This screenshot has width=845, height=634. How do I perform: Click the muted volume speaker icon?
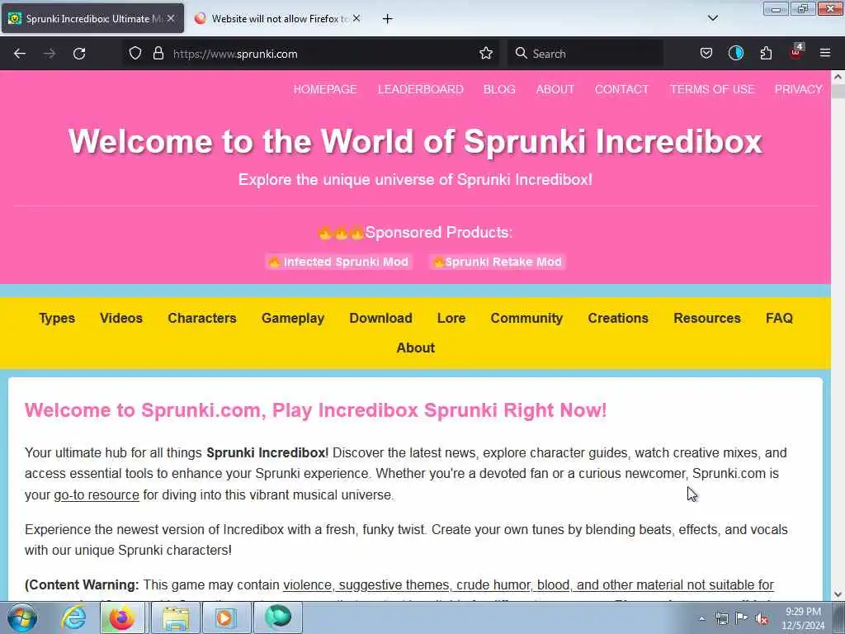[762, 619]
